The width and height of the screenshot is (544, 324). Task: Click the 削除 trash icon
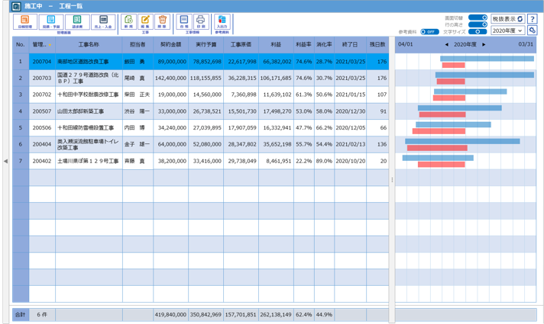click(162, 22)
